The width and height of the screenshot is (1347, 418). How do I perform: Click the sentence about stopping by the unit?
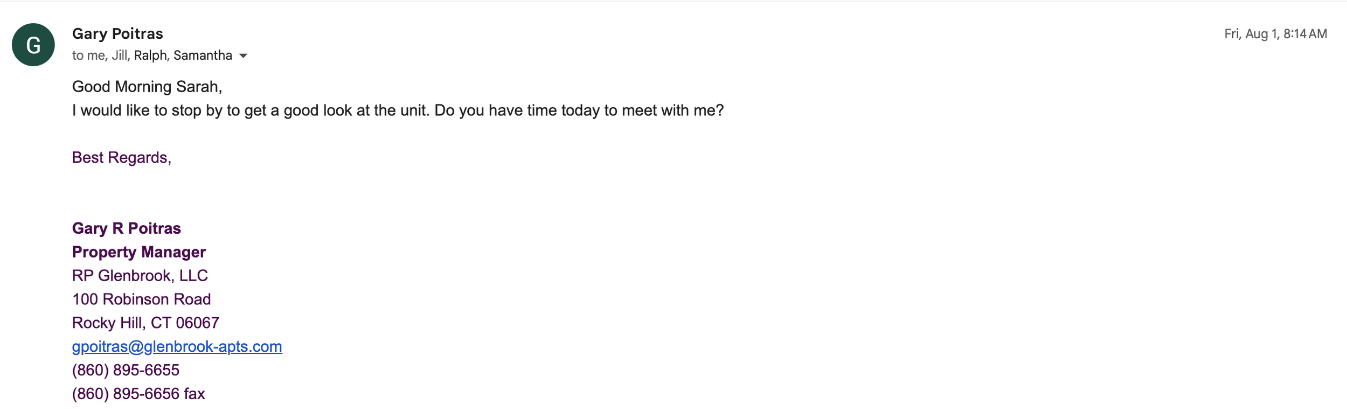coord(398,110)
